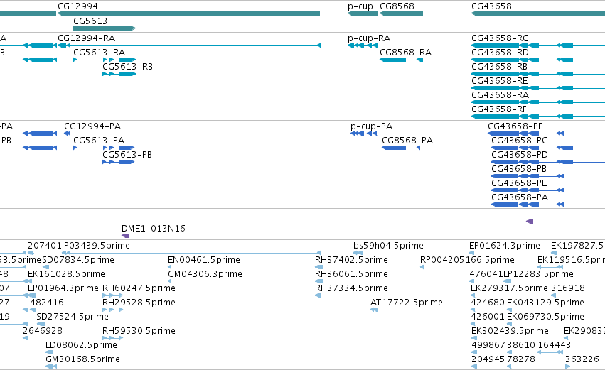Click the CG5613-PB protein label
605x370 pixels.
[127, 155]
